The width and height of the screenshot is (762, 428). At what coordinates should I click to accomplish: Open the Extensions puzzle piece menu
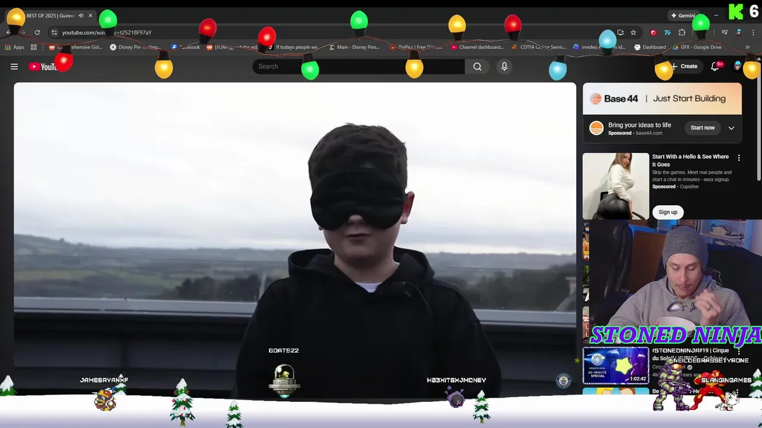[x=682, y=33]
